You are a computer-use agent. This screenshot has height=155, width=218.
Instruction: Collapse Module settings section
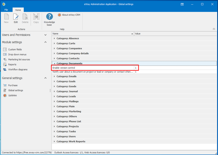[46, 42]
